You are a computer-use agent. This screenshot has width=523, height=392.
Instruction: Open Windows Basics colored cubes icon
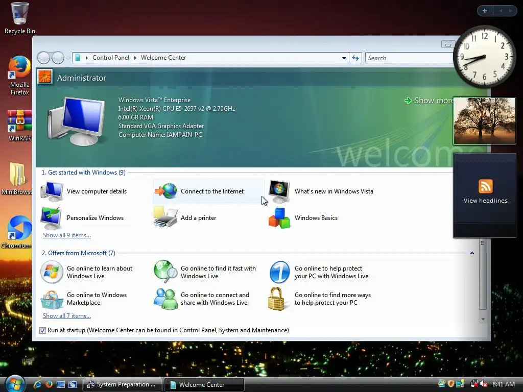[279, 218]
